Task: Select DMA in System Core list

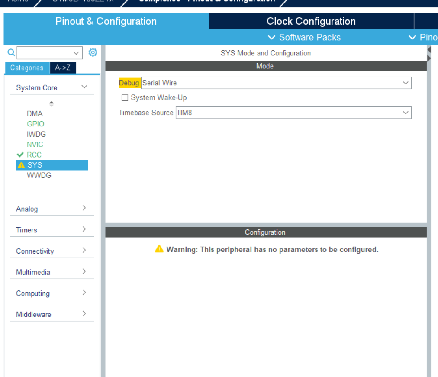Action: (35, 114)
